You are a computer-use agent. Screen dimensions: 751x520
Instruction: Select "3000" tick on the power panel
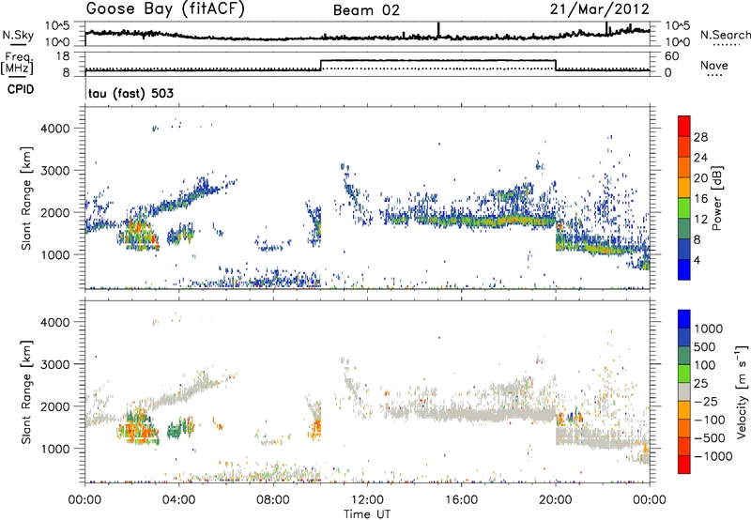click(54, 171)
